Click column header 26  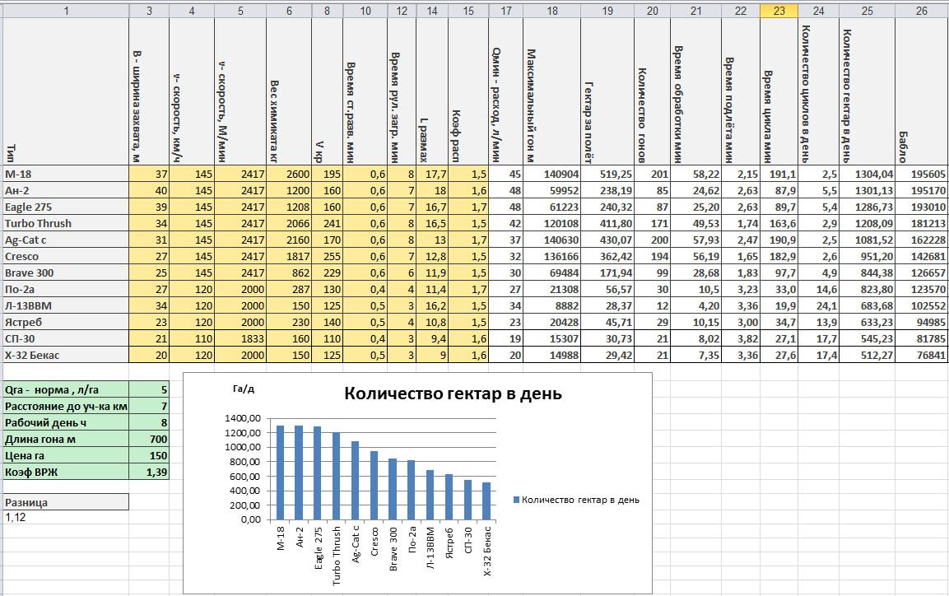pos(921,10)
